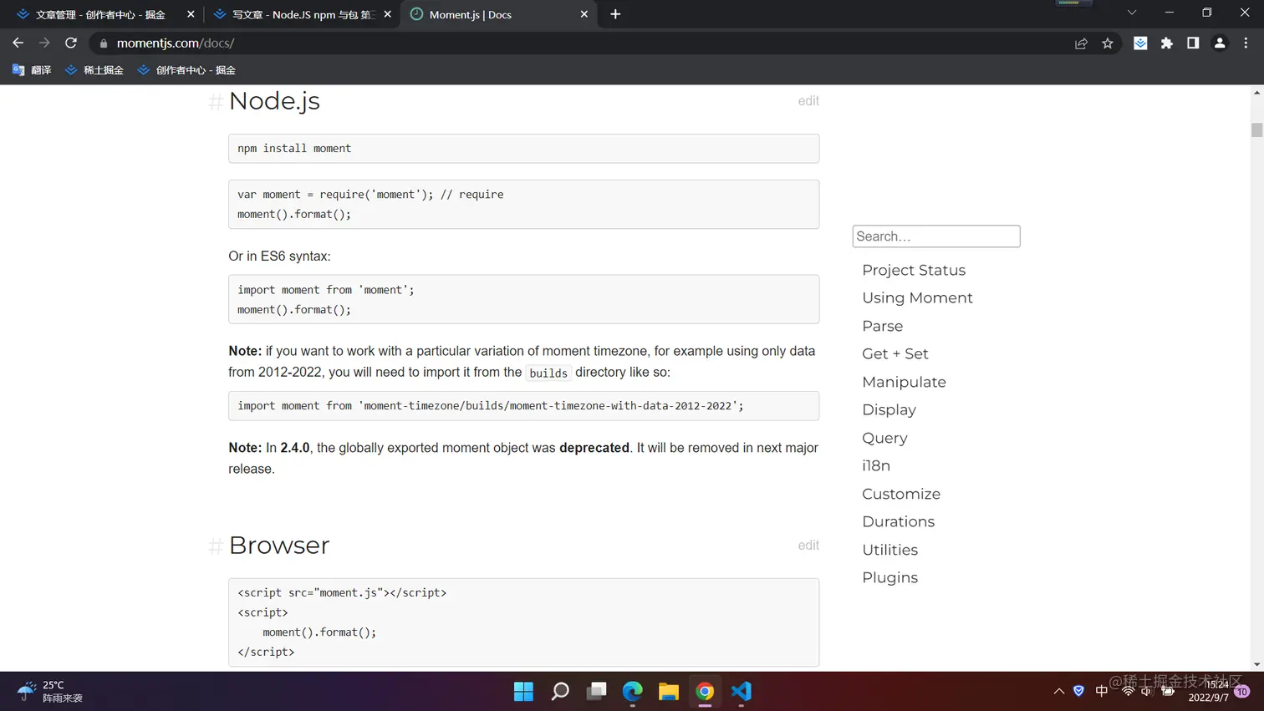
Task: Open the Manipulate section link
Action: point(904,382)
